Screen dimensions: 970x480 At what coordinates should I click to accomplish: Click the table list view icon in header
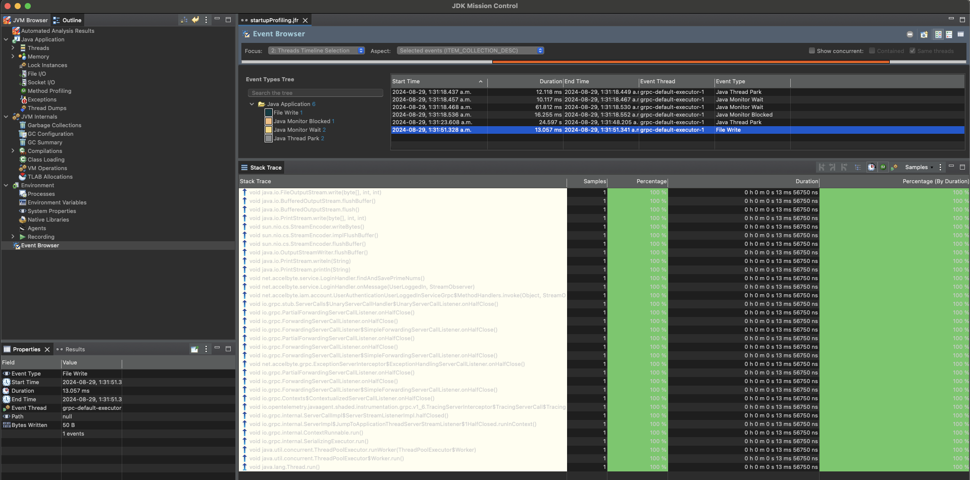click(960, 34)
